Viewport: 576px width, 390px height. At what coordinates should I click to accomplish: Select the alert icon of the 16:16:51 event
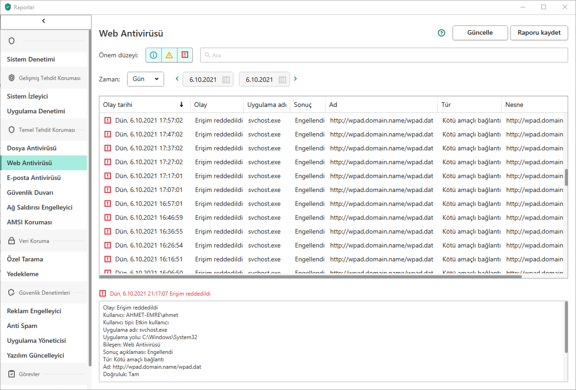coord(108,259)
